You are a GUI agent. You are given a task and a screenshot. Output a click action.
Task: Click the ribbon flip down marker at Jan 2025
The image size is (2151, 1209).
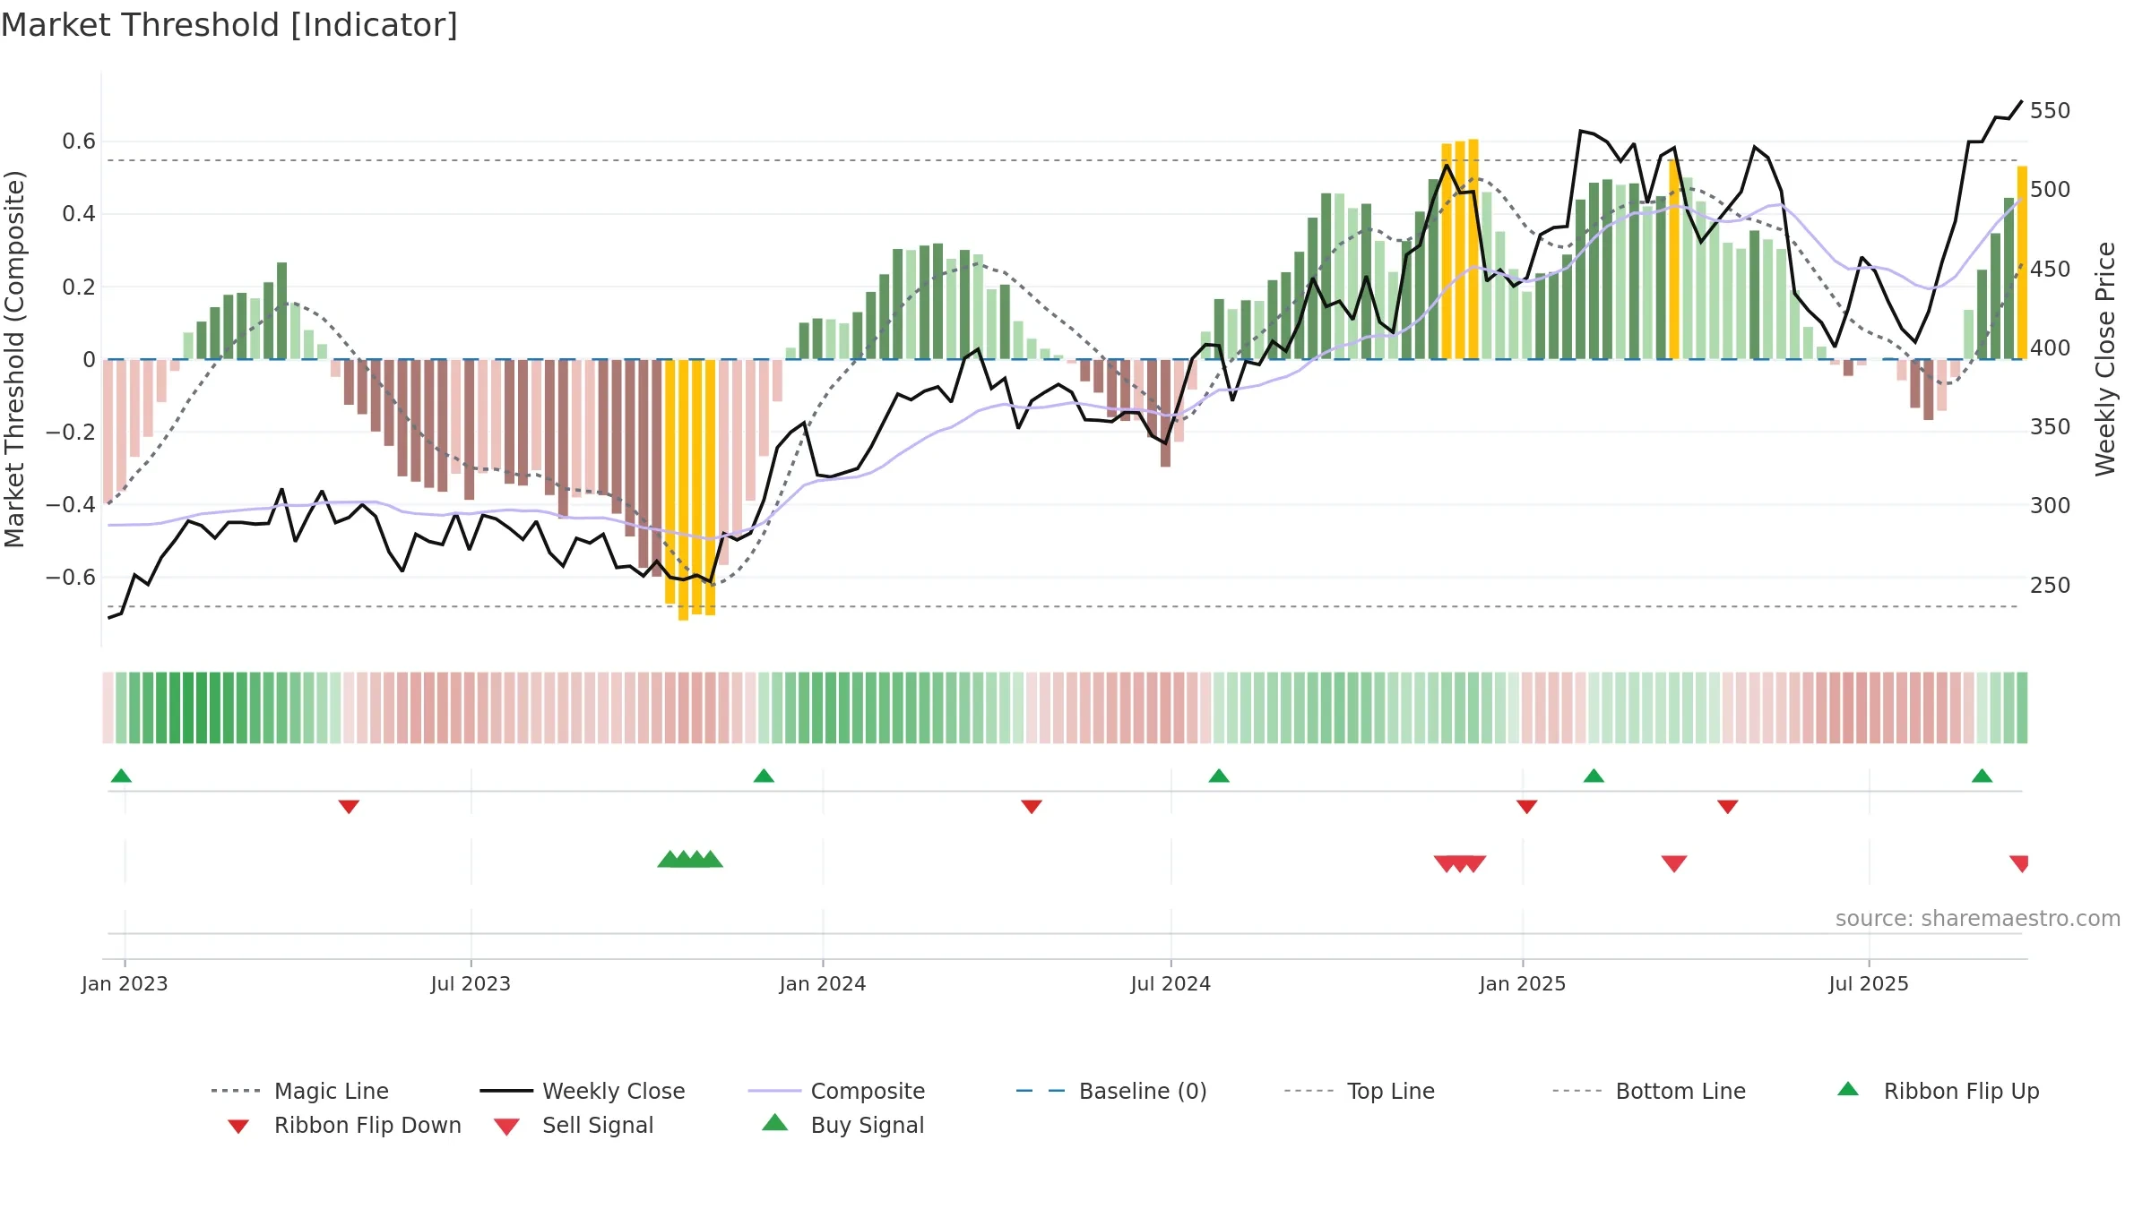(x=1527, y=807)
